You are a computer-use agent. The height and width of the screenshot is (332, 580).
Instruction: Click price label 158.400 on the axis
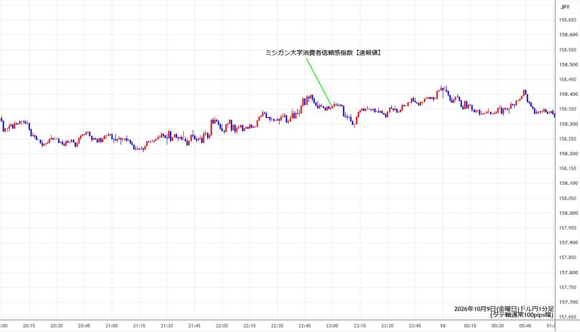pos(568,94)
